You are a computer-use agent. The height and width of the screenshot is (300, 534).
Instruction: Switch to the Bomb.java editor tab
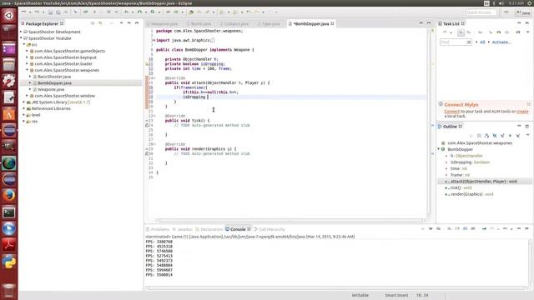(201, 24)
